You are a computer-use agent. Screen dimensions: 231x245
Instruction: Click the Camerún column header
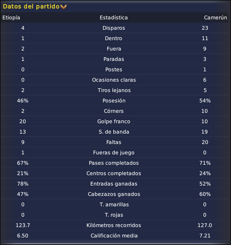coord(215,17)
